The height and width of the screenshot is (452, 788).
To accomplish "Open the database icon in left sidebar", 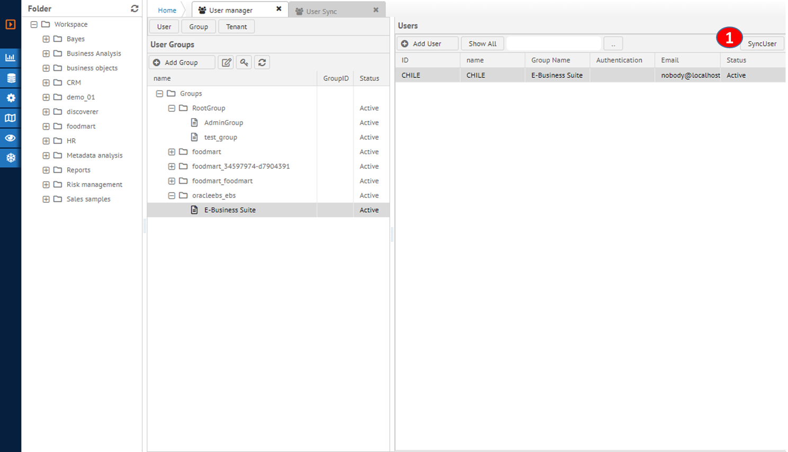I will pyautogui.click(x=10, y=78).
